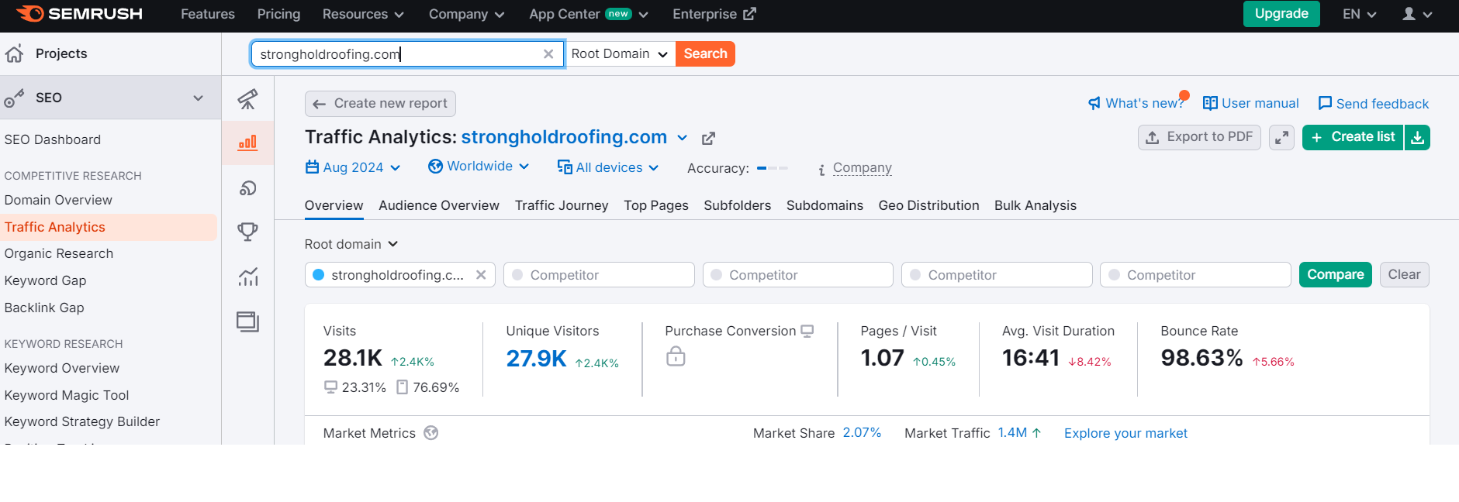The height and width of the screenshot is (502, 1459).
Task: Open the telescope icon in the side rail
Action: pos(247,99)
